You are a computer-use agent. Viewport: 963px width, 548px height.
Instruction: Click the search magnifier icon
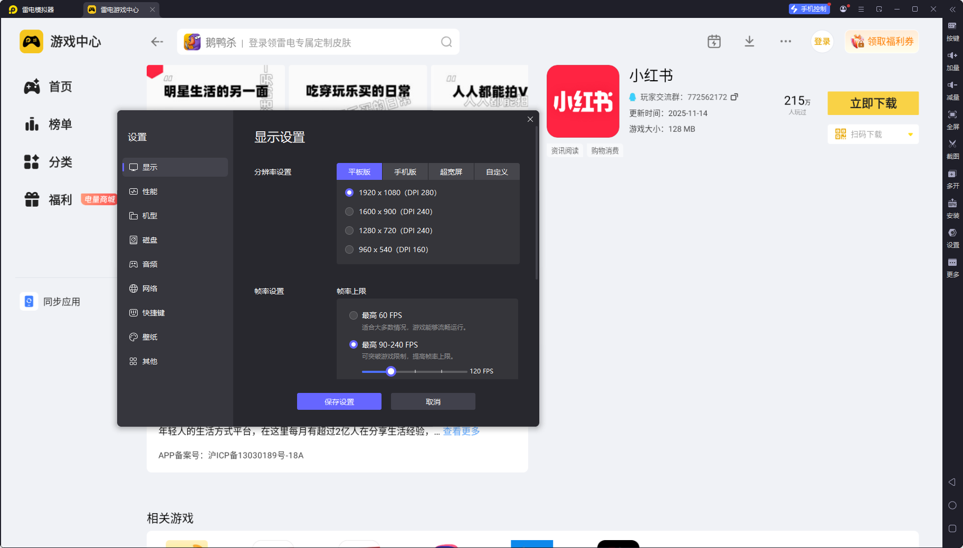446,42
